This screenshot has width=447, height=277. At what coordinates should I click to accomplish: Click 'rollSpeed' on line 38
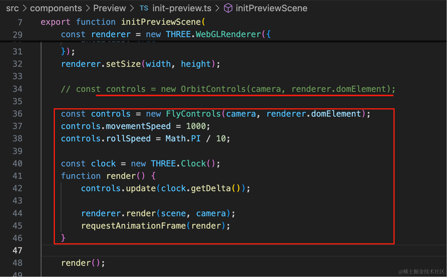click(128, 138)
